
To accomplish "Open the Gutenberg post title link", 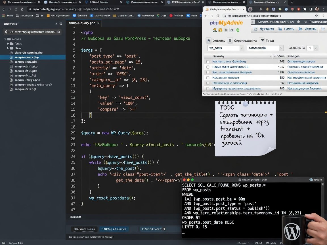I will (229, 62).
